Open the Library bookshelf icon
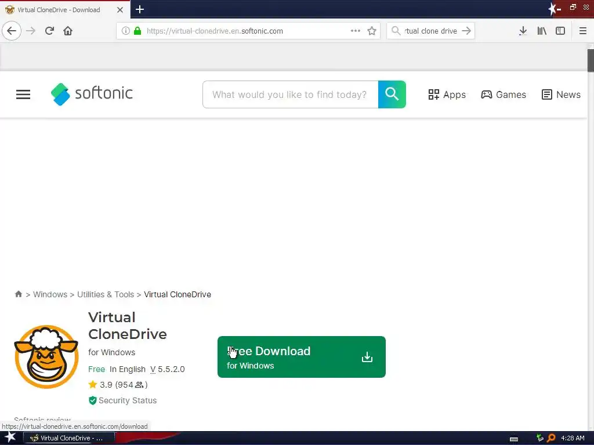Screen dimensions: 594x445 [542, 31]
